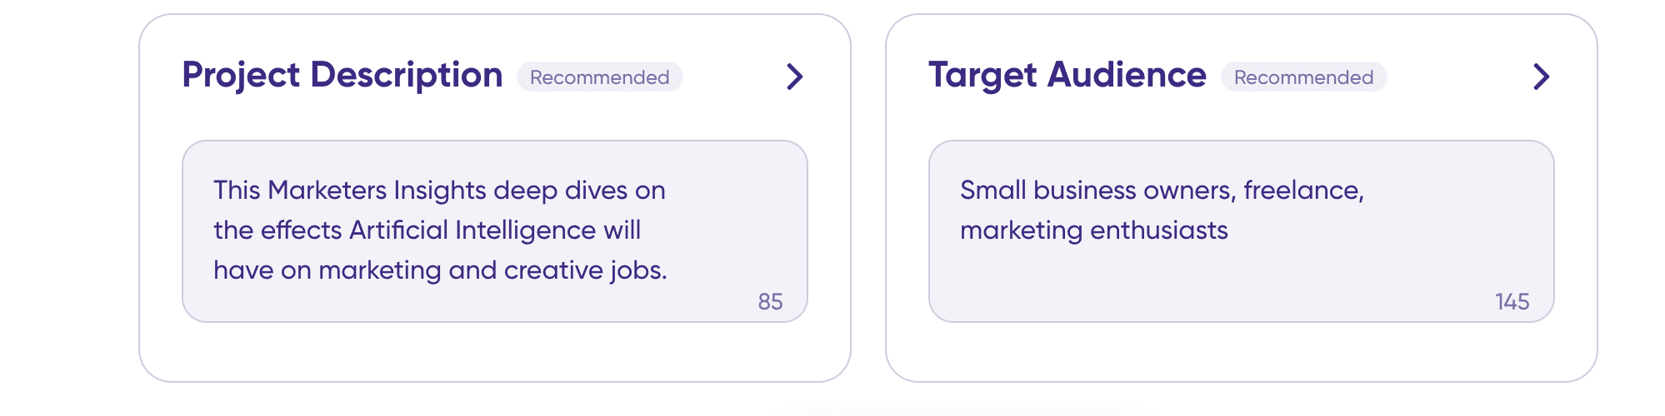Expand the Target Audience chevron arrow
This screenshot has width=1665, height=416.
[x=1541, y=77]
